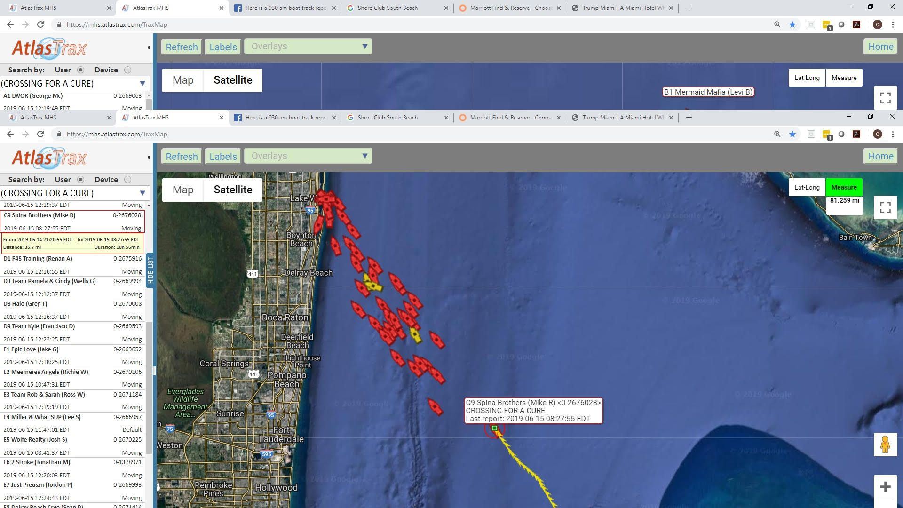This screenshot has width=903, height=508.
Task: Click Home button in the upper window
Action: [x=880, y=47]
